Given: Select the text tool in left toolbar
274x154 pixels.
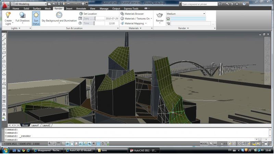Looking at the screenshot, I should coord(4,115).
